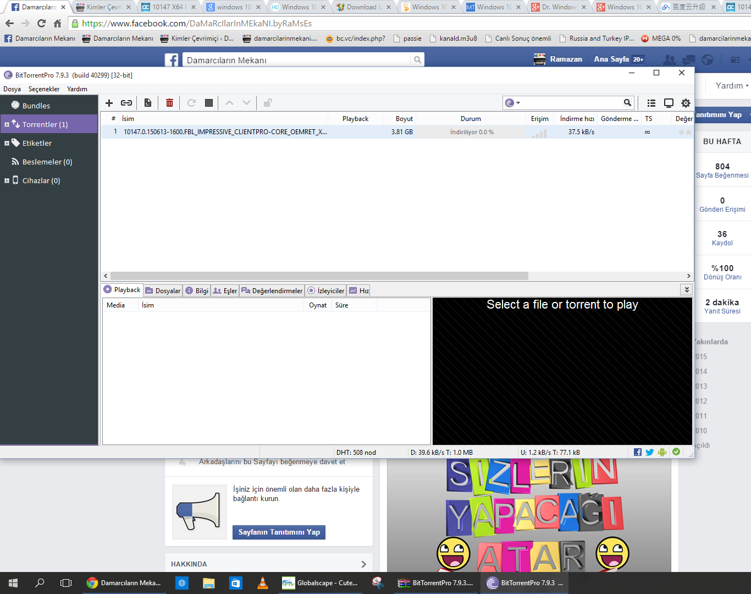Start the torrent with the circular arrow icon
Viewport: 751px width, 594px height.
point(191,103)
